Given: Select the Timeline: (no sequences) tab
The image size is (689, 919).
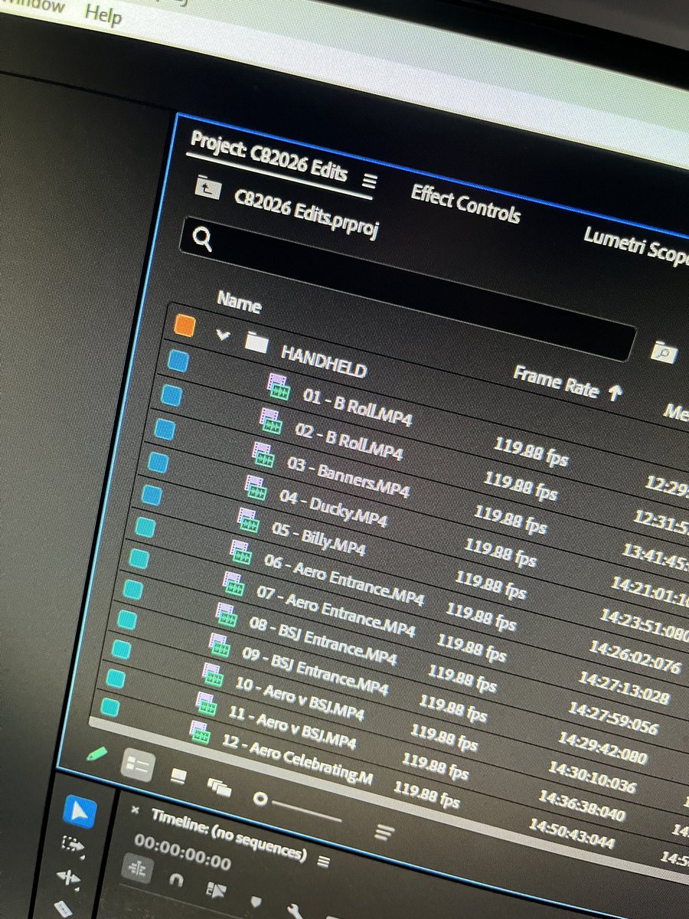Looking at the screenshot, I should [227, 834].
